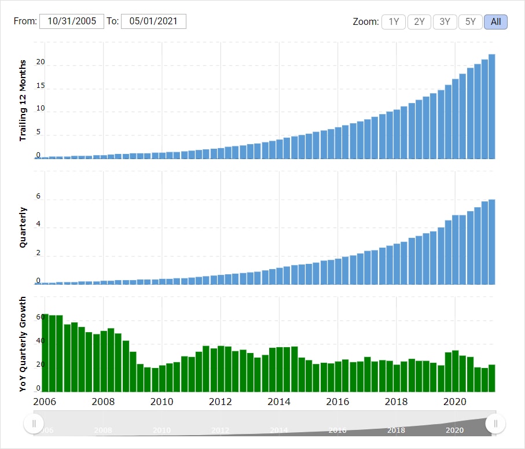525x449 pixels.
Task: Click the Trailing 12 Months axis title
Action: (x=23, y=100)
